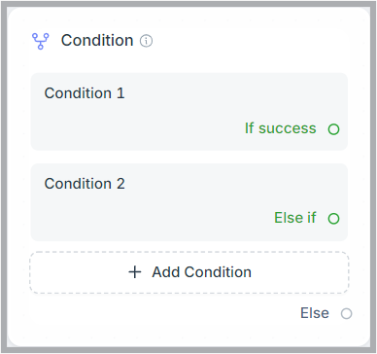Select the green If success output connector

333,129
